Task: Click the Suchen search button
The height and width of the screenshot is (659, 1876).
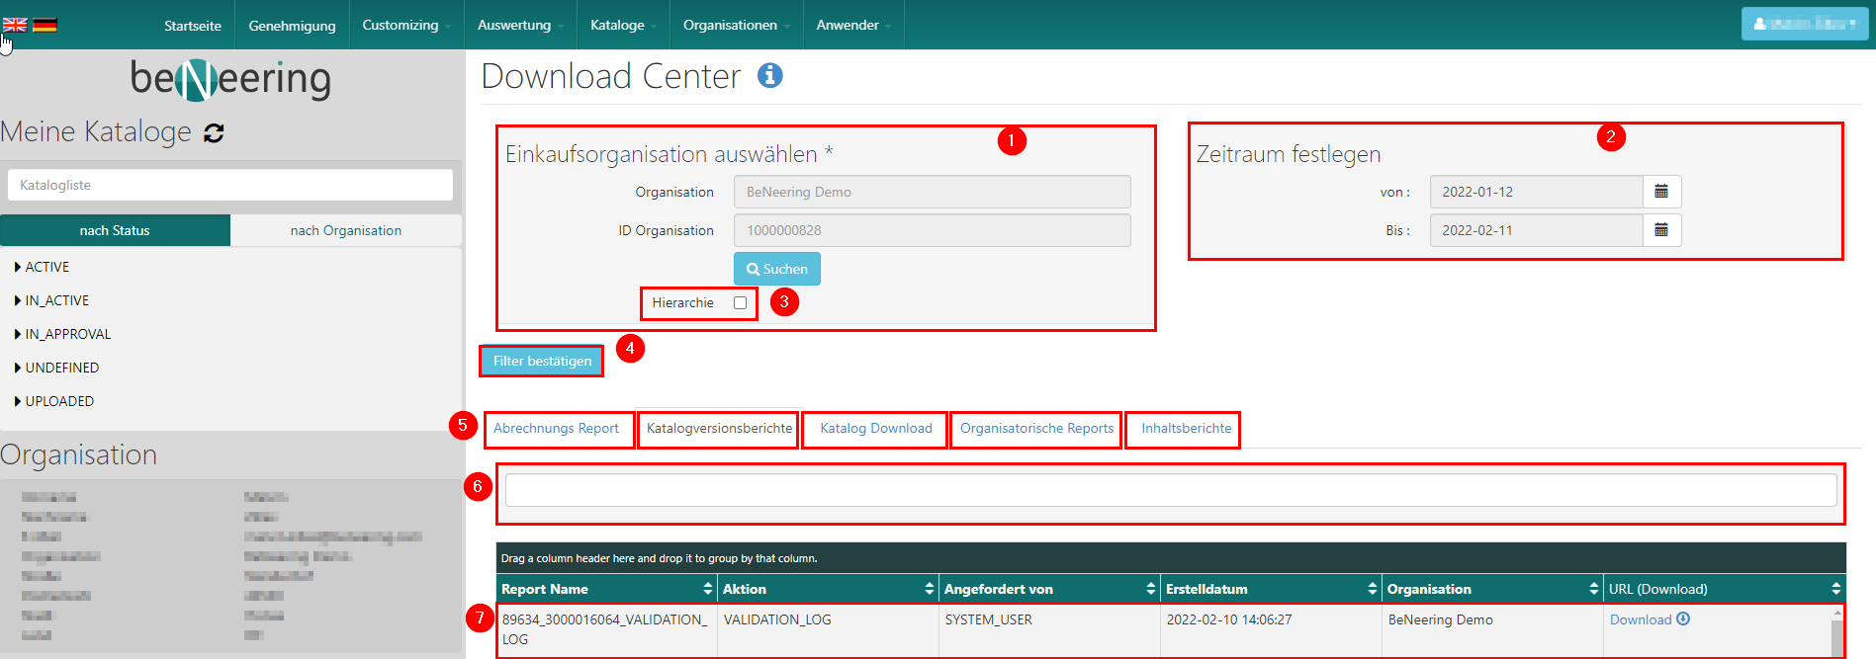Action: (x=776, y=269)
